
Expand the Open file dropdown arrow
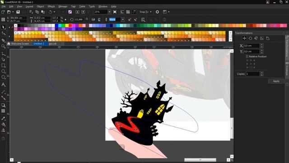(x=13, y=12)
